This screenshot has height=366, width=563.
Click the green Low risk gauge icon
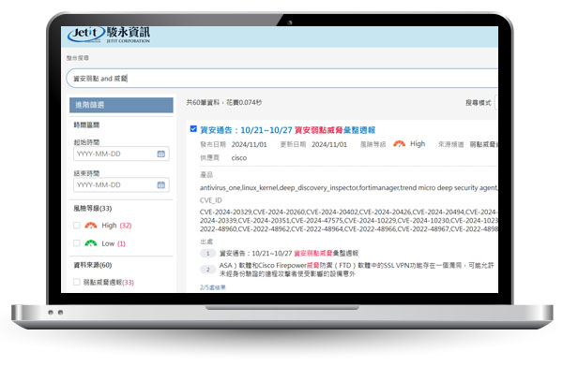click(x=91, y=243)
